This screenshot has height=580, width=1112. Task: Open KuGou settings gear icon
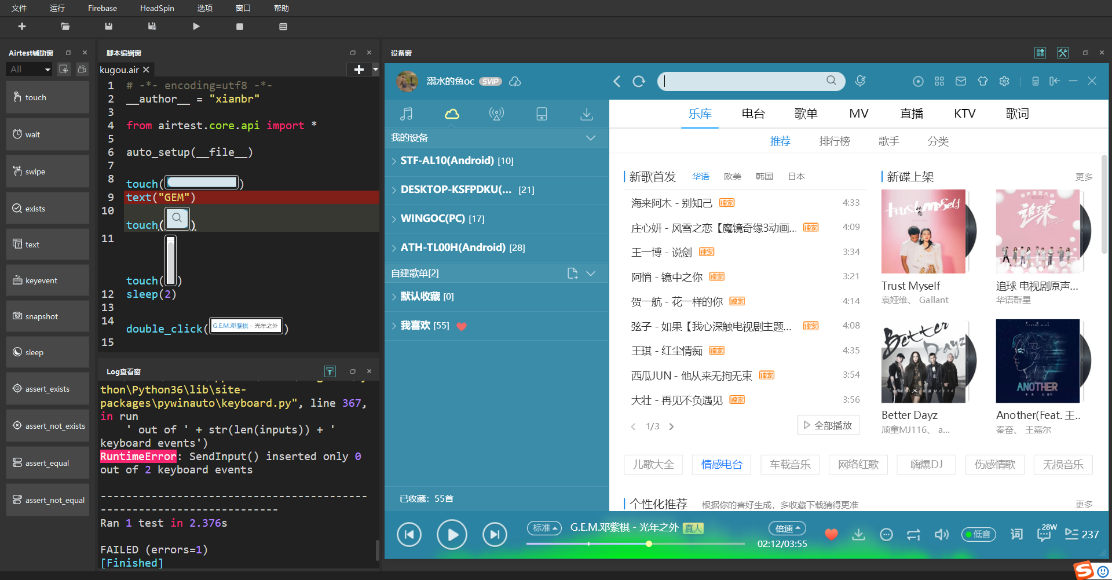pos(1004,81)
